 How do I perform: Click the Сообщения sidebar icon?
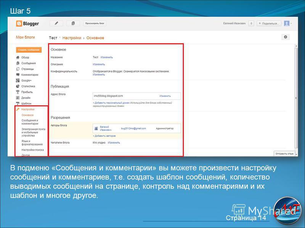coord(18,63)
